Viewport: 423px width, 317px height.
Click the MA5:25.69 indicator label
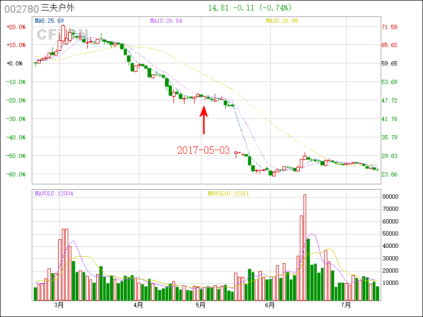(49, 21)
